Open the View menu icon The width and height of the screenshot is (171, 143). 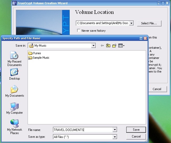(x=121, y=46)
